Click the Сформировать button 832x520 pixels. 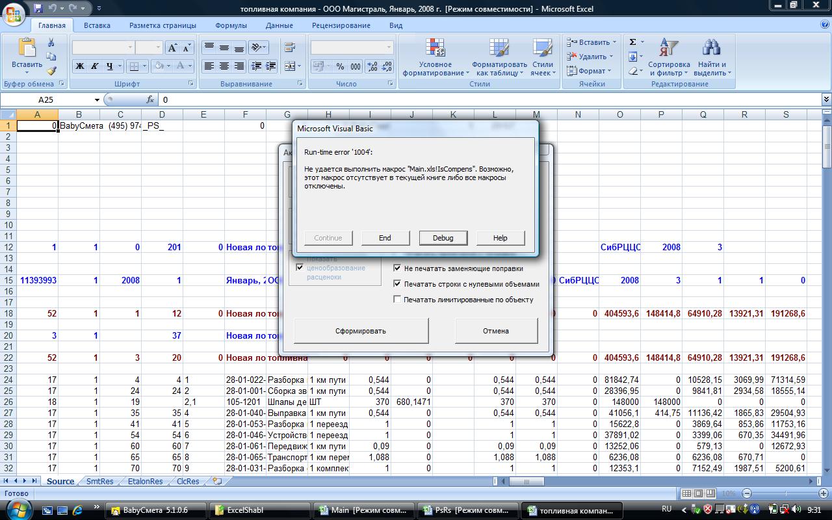click(361, 331)
